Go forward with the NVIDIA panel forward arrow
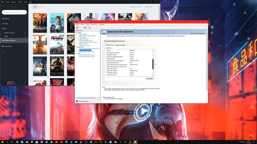 pyautogui.click(x=85, y=28)
